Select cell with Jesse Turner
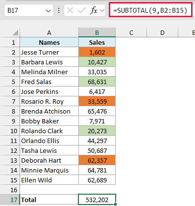Viewport: 195px width, 206px height. [x=49, y=52]
